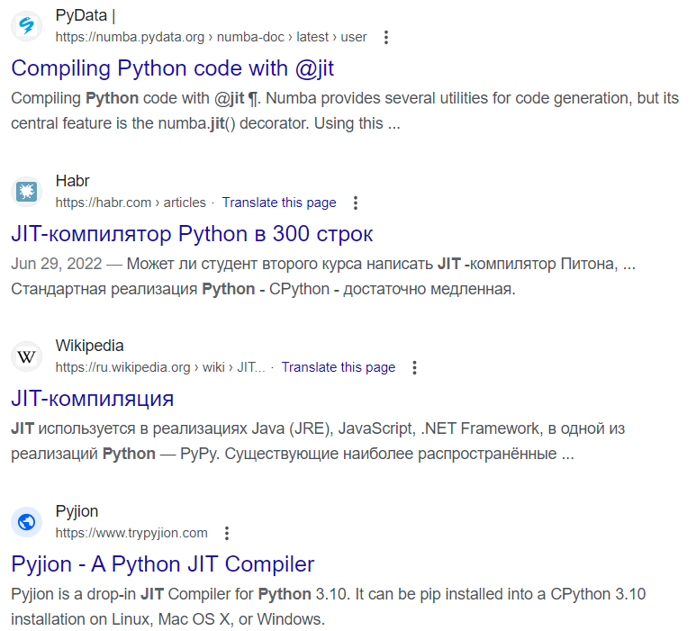
Task: Click the www.trypyjion.com URL
Action: click(x=131, y=533)
